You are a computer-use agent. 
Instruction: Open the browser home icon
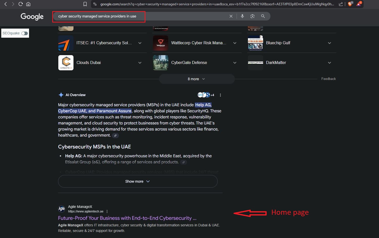(28, 4)
